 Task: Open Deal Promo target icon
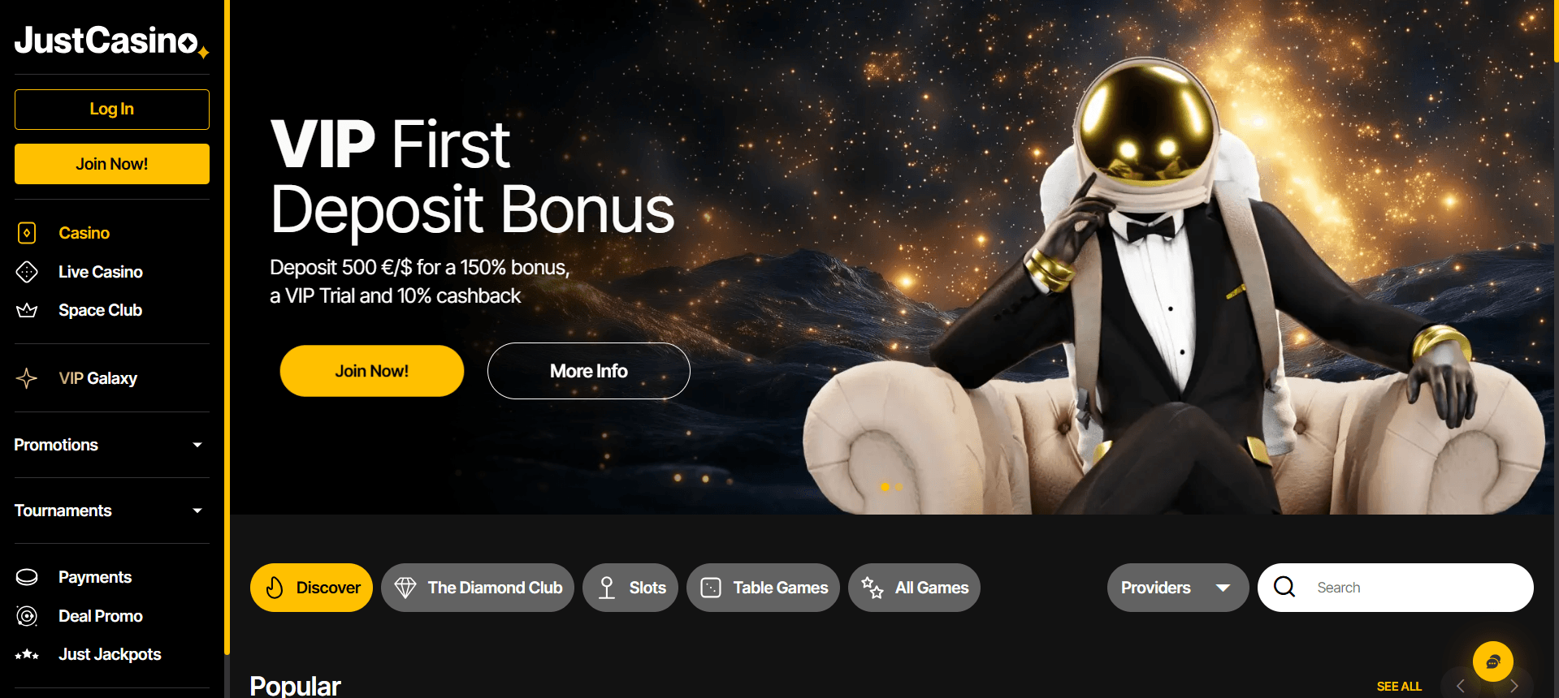click(27, 616)
